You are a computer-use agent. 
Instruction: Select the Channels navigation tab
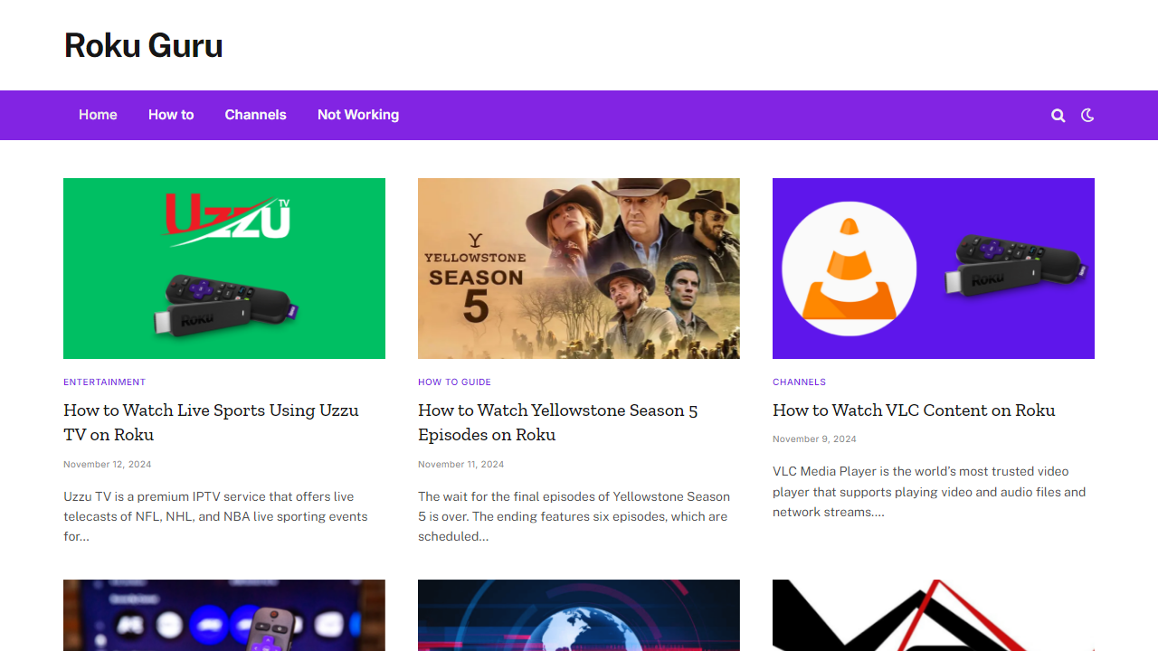point(256,115)
